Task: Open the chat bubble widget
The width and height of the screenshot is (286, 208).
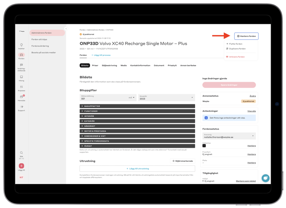Action: pos(266,178)
